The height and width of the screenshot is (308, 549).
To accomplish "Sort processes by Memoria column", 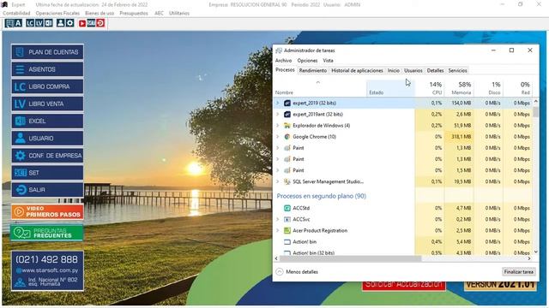I will (x=459, y=88).
